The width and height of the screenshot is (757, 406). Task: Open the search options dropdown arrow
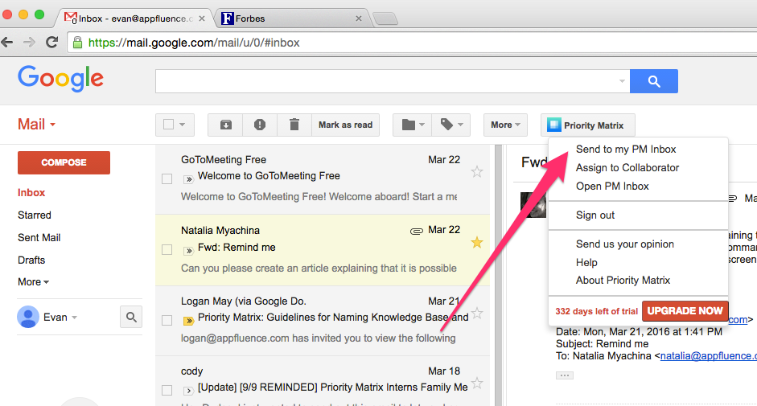(622, 81)
